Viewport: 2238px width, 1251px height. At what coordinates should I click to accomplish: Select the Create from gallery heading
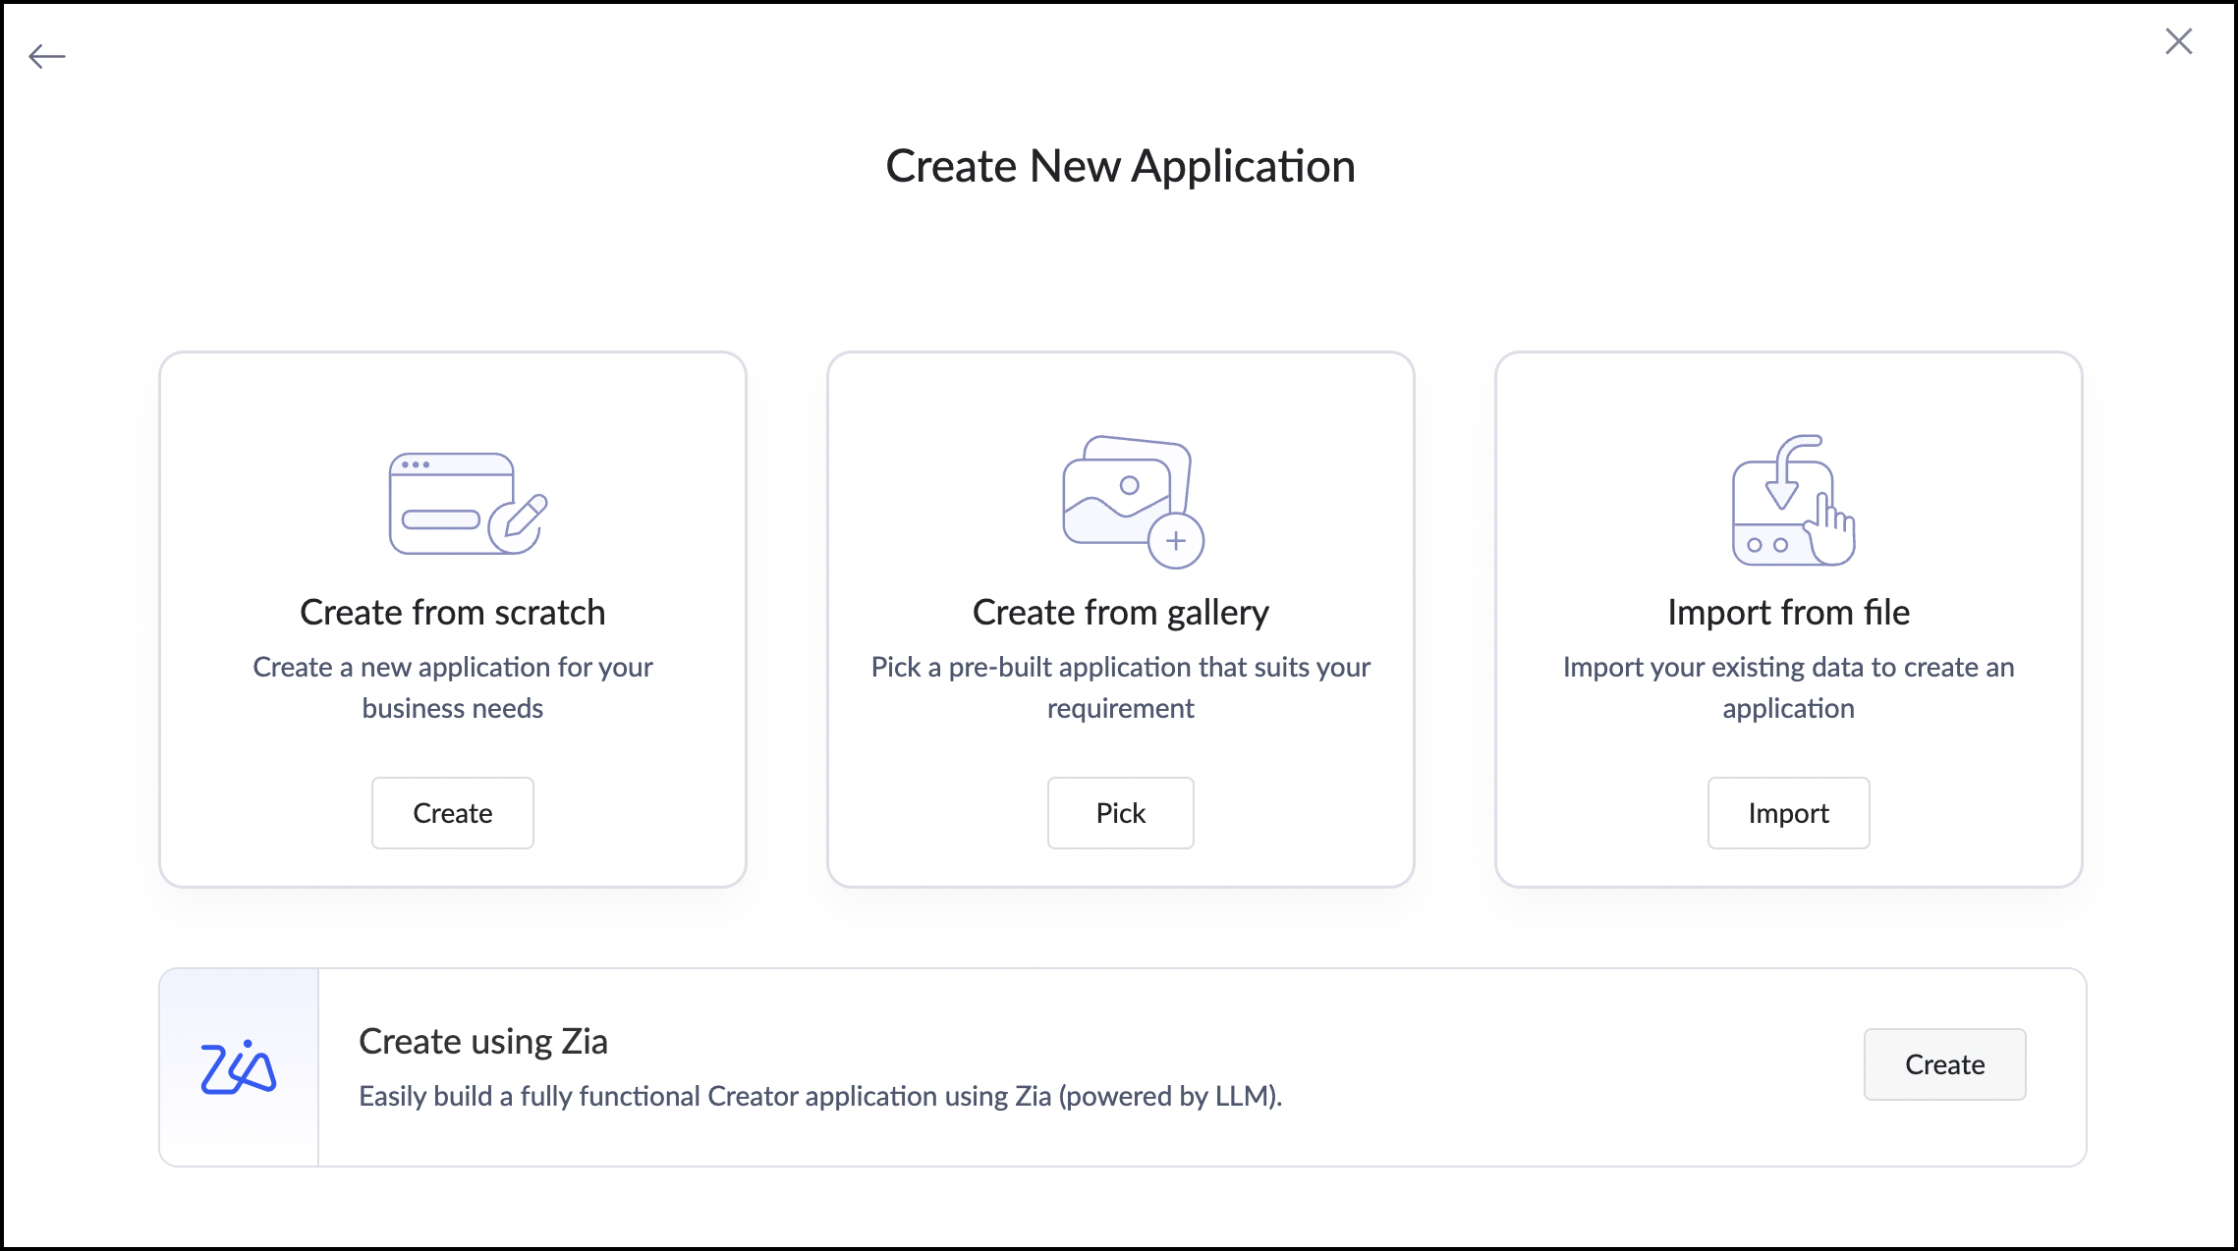coord(1120,613)
